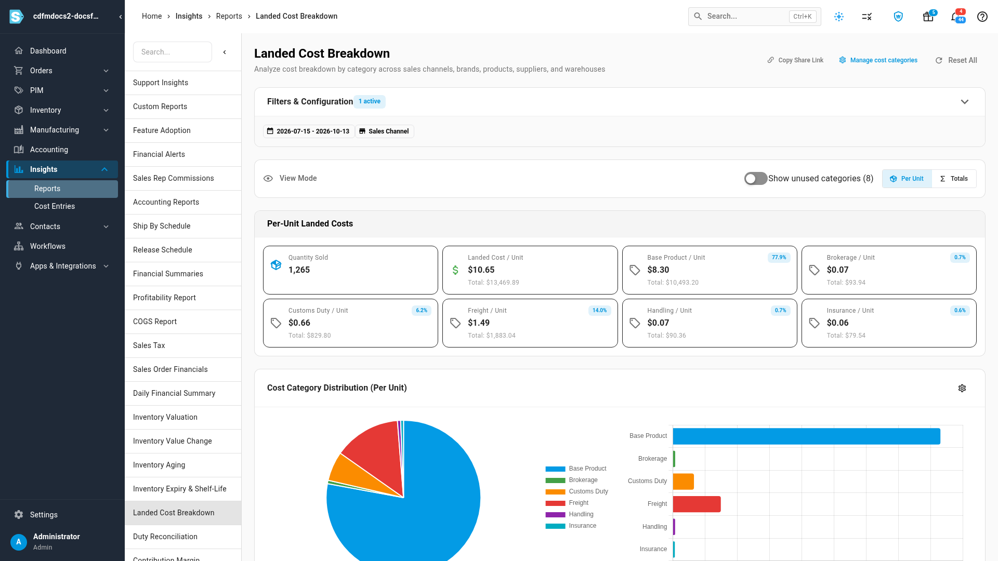Select Duty Reconciliation report
The image size is (998, 561).
point(183,537)
